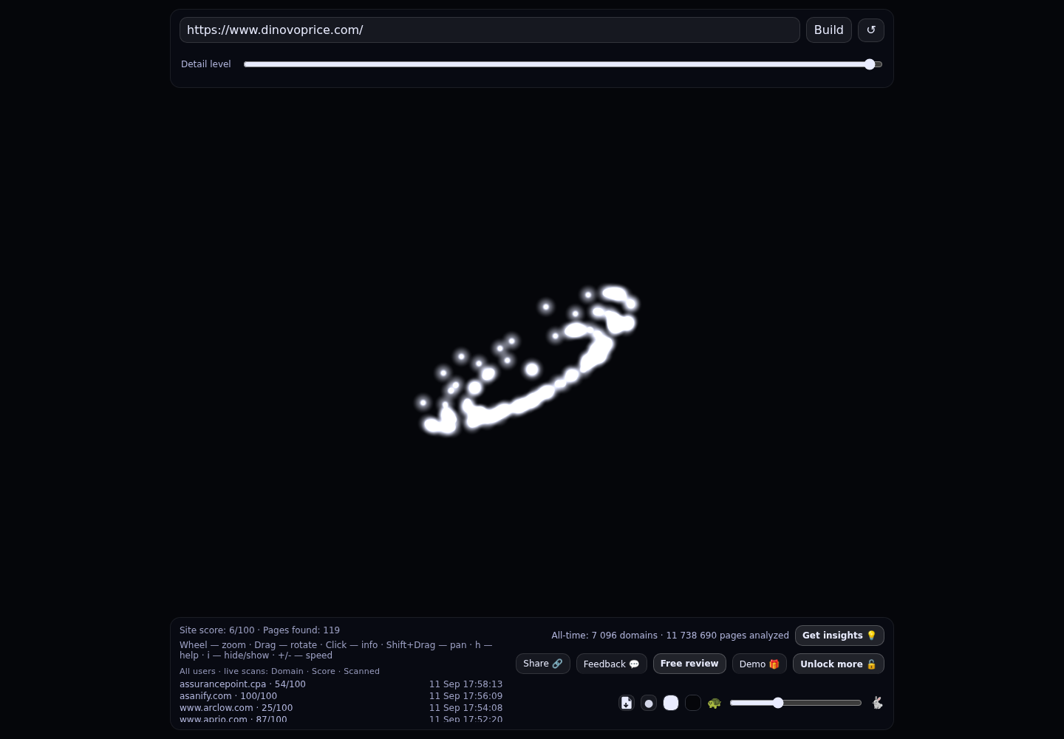The width and height of the screenshot is (1064, 739).
Task: Click the animation speed slider
Action: 796,703
